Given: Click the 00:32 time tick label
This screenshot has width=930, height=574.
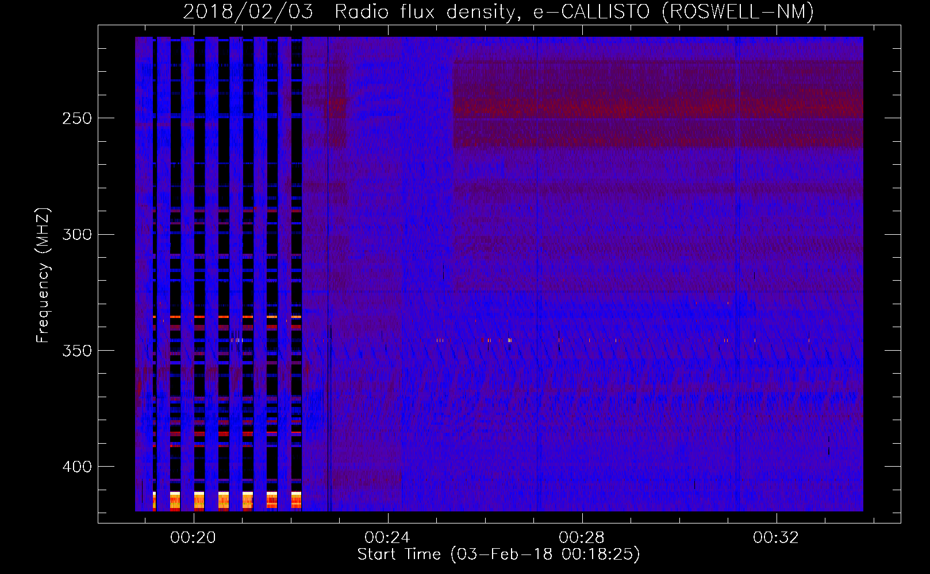Looking at the screenshot, I should coord(776,537).
